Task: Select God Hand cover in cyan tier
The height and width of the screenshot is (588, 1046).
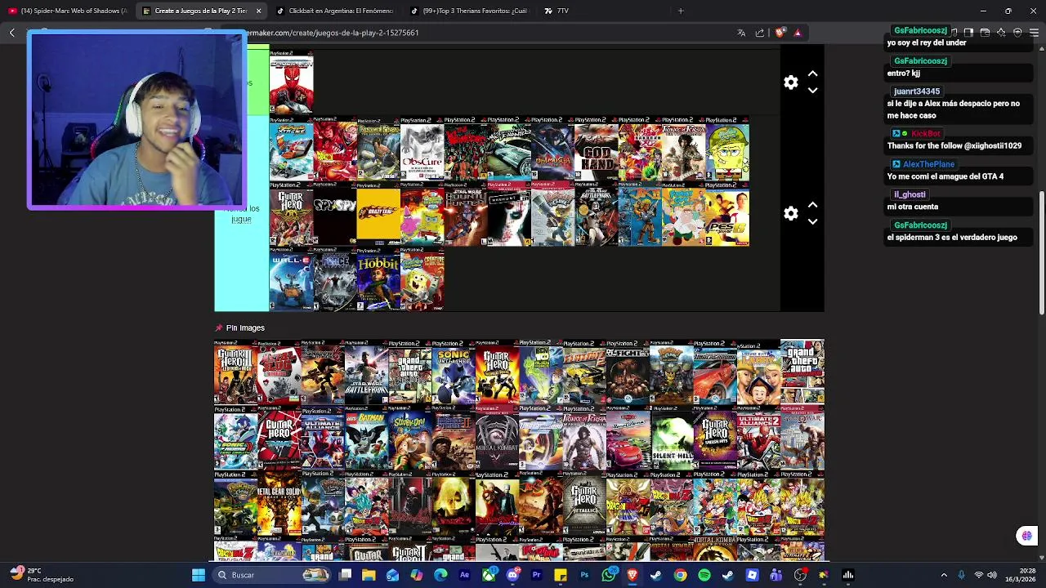Action: click(596, 149)
